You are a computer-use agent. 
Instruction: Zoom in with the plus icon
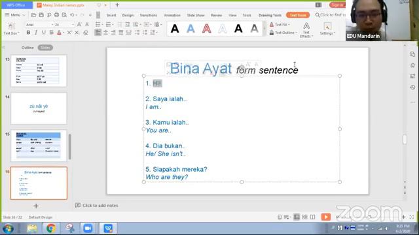pos(403,217)
